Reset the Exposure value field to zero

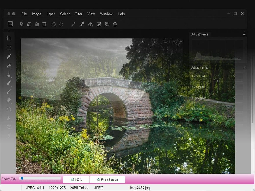point(234,76)
